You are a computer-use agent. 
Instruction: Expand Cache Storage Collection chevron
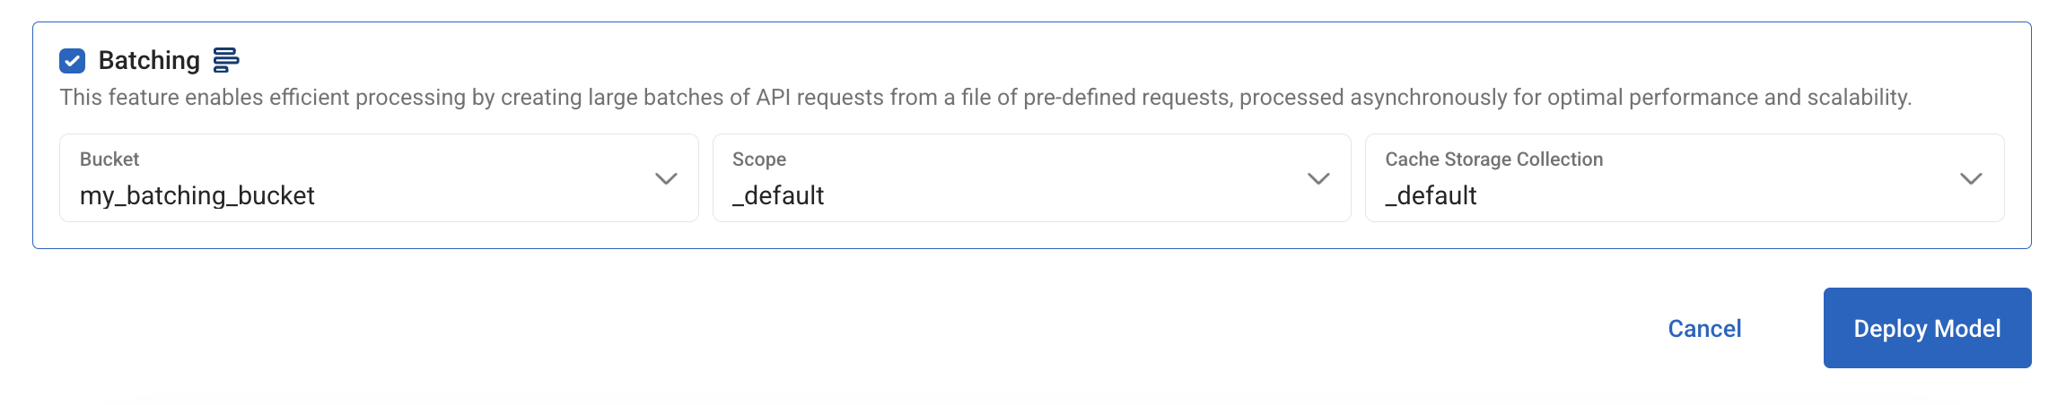[1971, 178]
